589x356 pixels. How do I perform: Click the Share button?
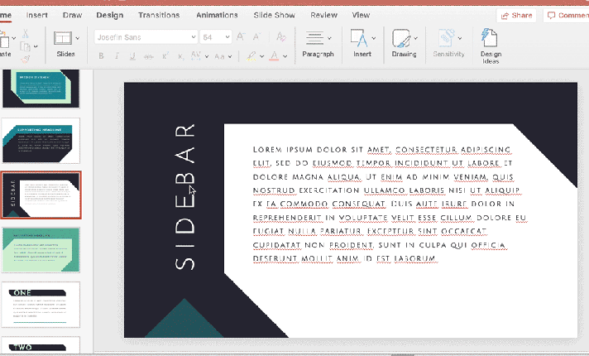(516, 15)
